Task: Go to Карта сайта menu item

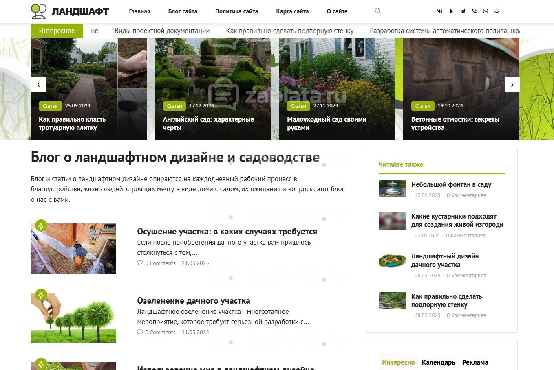Action: tap(292, 11)
